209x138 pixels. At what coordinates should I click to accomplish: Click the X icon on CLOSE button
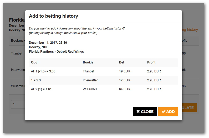point(138,111)
